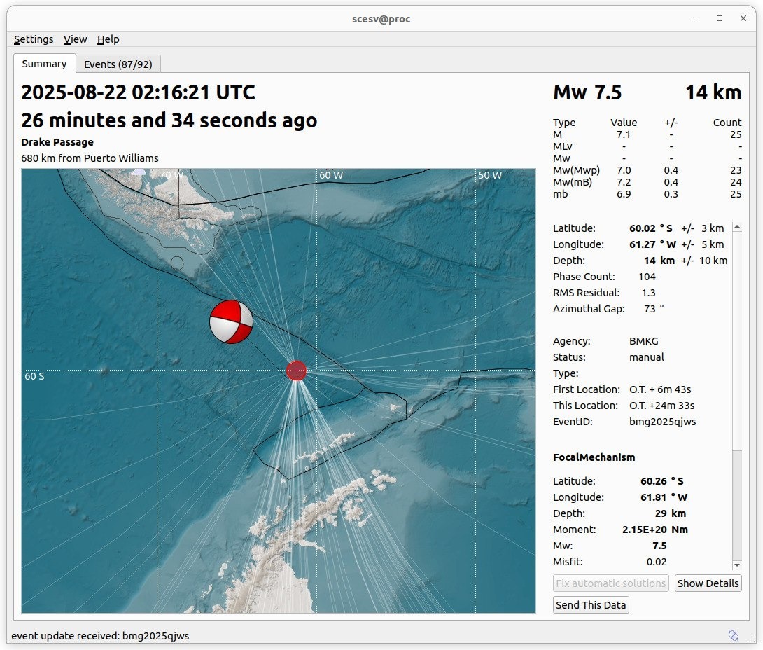Minimize the scesv@proc window
763x650 pixels.
coord(696,19)
